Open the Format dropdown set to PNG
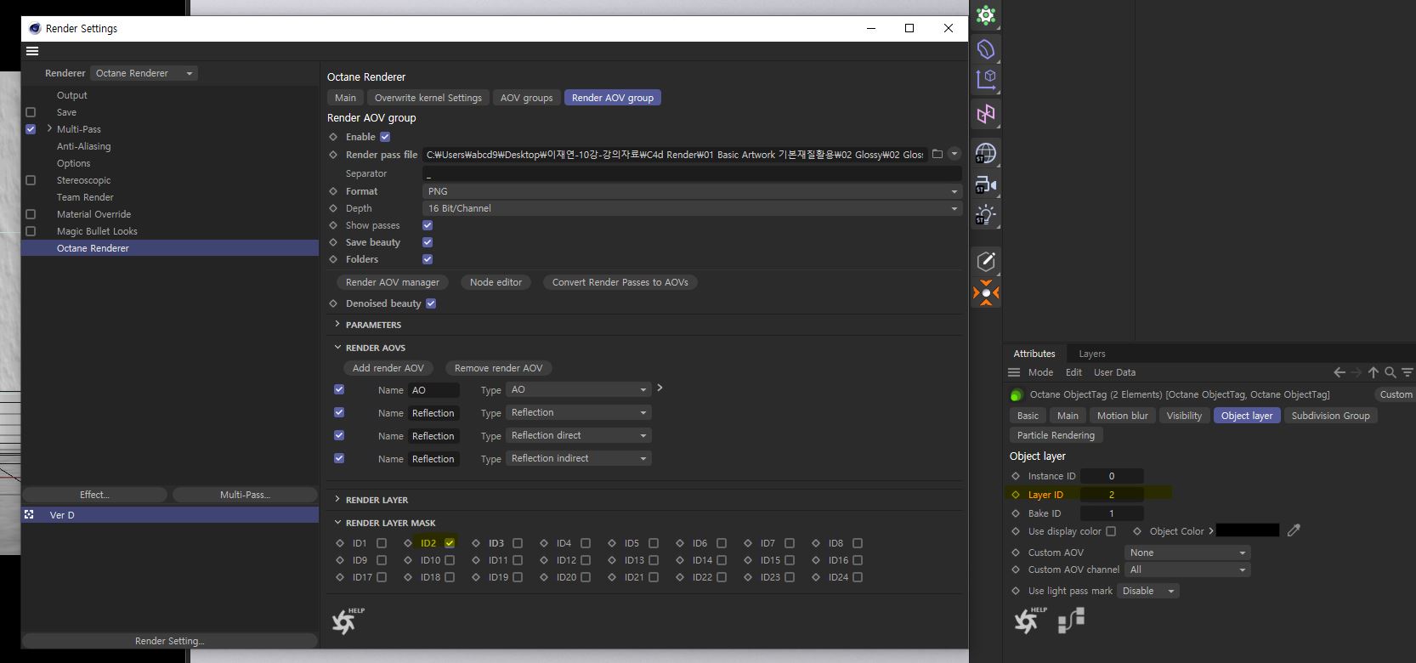Image resolution: width=1416 pixels, height=663 pixels. [x=692, y=191]
